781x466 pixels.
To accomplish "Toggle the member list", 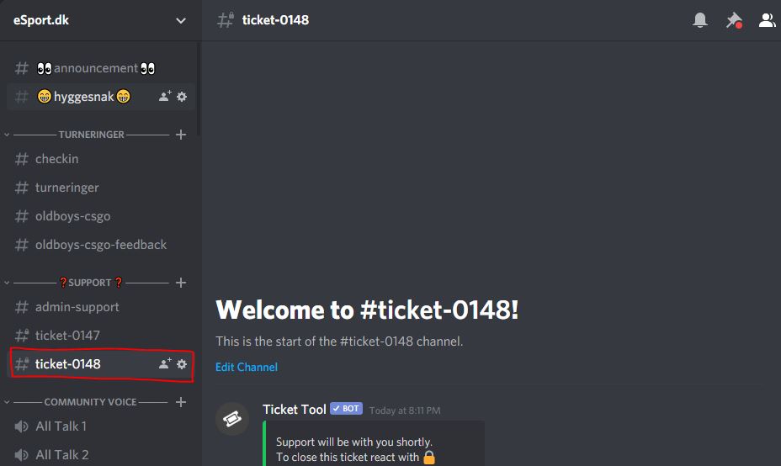I will pyautogui.click(x=767, y=20).
